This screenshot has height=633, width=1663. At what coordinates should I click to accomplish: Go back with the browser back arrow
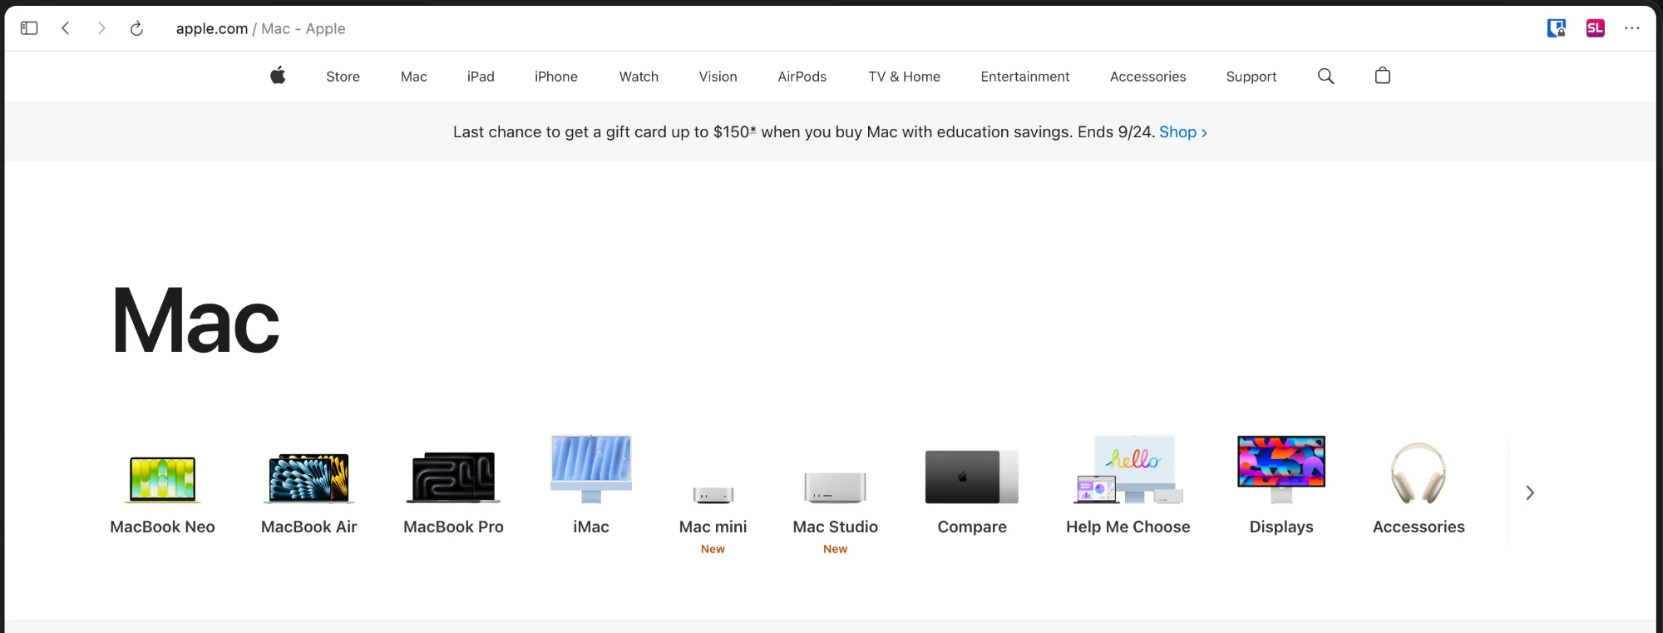66,28
